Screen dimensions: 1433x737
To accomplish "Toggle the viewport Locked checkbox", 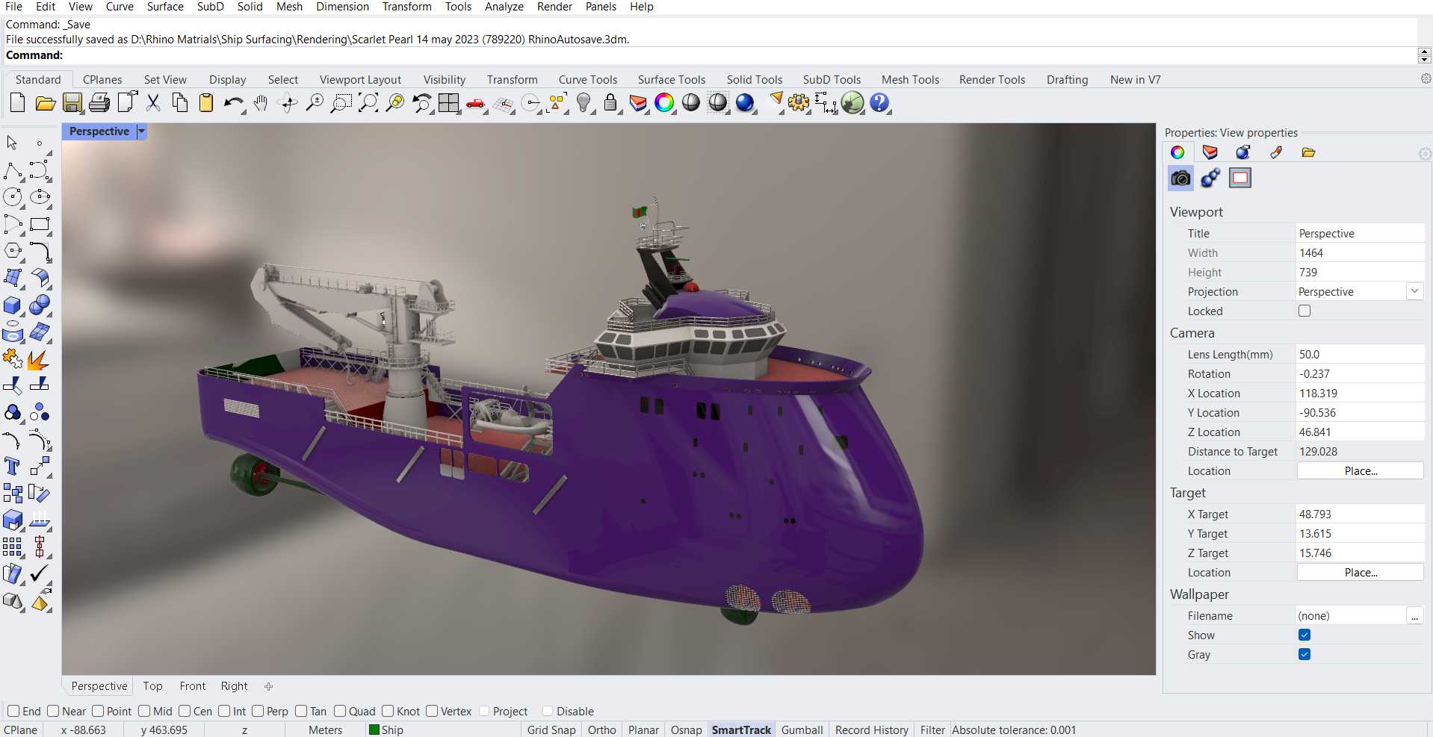I will point(1304,311).
